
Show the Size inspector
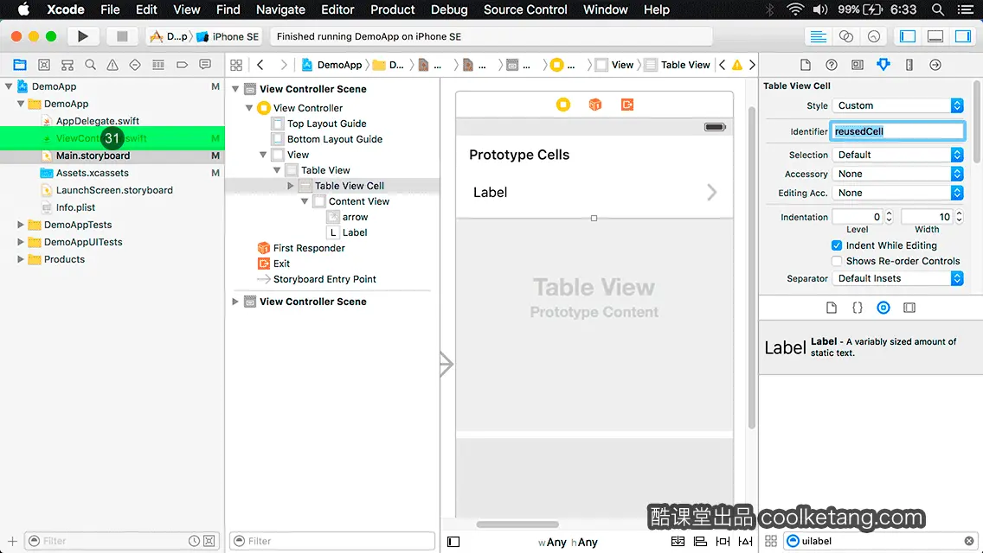909,65
